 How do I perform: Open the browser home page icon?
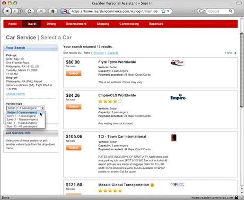(53, 11)
